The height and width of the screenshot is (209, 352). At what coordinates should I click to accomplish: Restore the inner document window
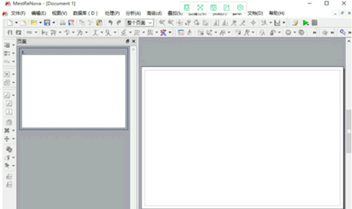(342, 13)
